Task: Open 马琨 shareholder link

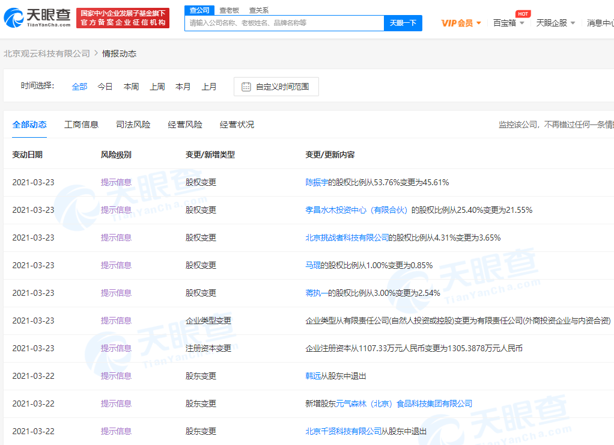Action: 313,265
